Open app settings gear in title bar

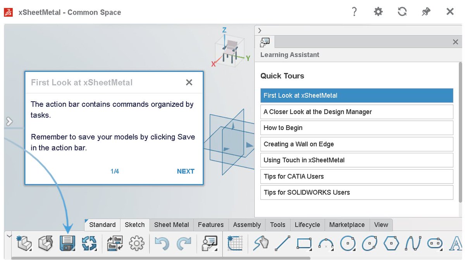(x=378, y=12)
